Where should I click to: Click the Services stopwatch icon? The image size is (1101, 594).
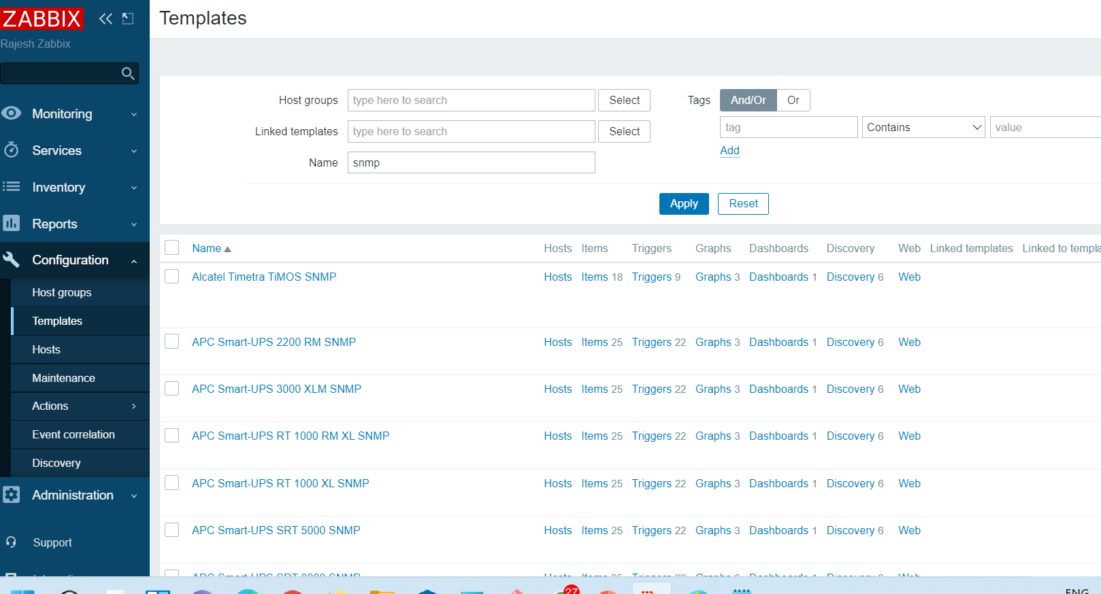[11, 150]
